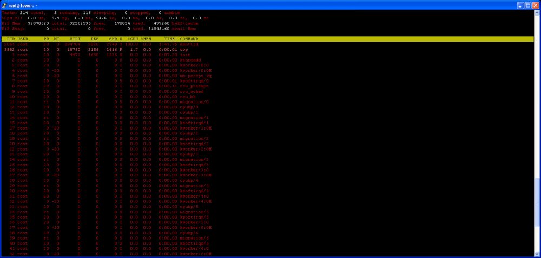Viewport: 541px width, 258px height.
Task: Click the emhttpd command name
Action: 189,44
